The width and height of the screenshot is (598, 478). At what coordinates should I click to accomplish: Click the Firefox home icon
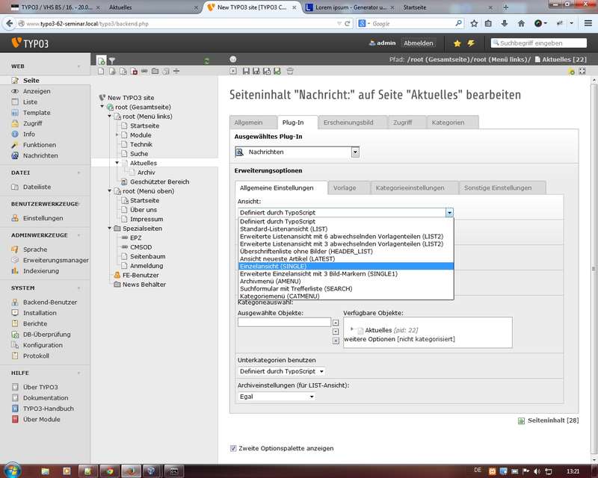(x=521, y=24)
